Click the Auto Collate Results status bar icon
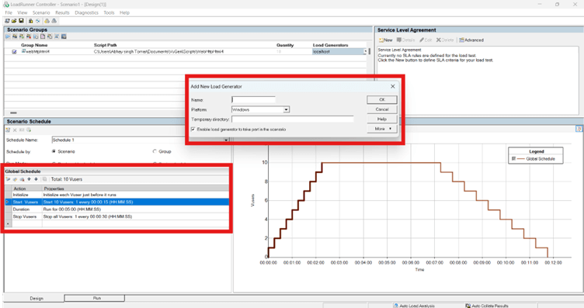This screenshot has width=584, height=308. [x=468, y=306]
